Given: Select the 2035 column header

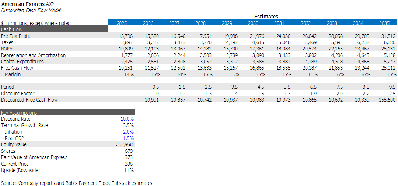Looking at the screenshot, I should pos(384,23).
